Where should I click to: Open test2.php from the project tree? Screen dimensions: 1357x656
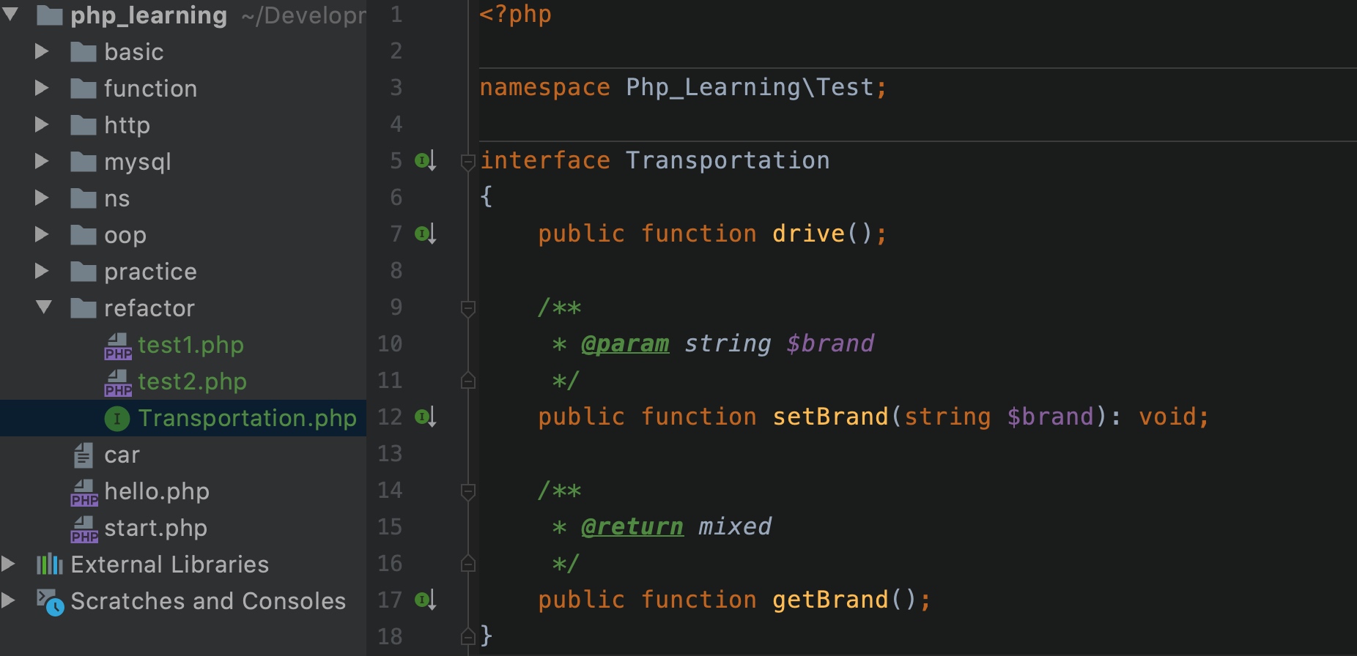(192, 381)
